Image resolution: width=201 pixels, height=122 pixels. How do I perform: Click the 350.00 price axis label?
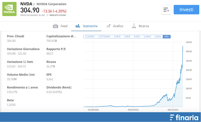[189, 42]
